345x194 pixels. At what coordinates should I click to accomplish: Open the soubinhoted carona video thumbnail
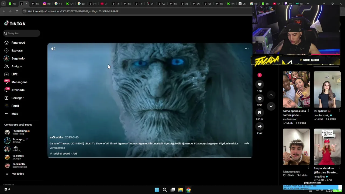point(296,89)
